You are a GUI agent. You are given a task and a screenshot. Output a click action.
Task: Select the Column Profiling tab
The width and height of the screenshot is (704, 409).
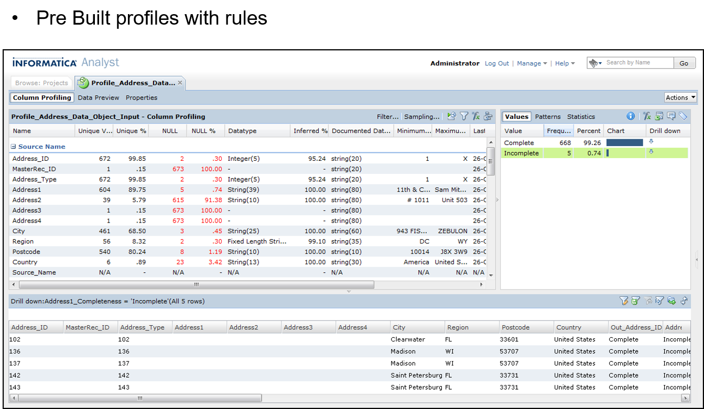(42, 97)
